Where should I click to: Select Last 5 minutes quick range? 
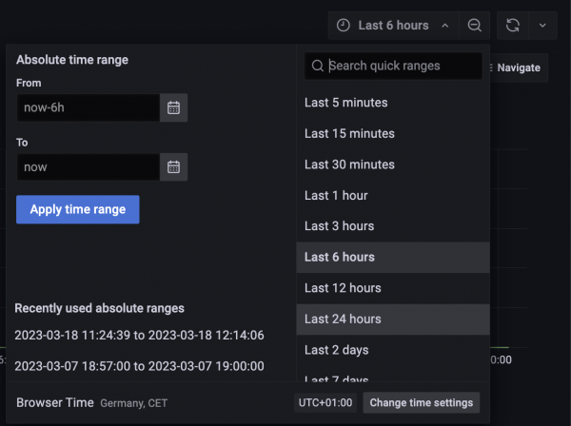[345, 103]
